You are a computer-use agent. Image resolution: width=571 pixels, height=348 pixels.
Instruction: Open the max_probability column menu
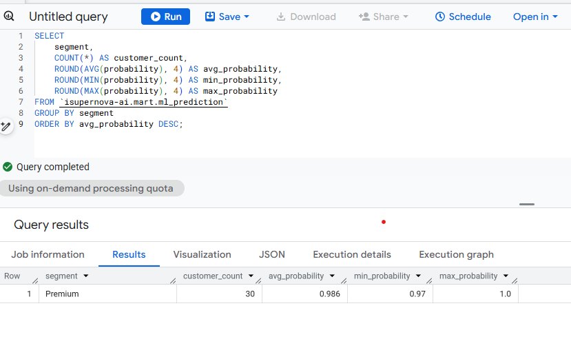tap(506, 276)
